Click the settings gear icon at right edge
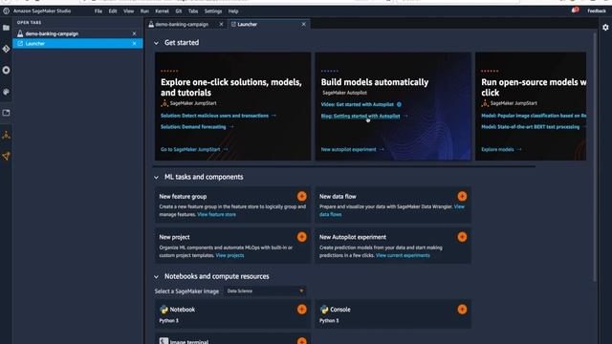The width and height of the screenshot is (612, 344). click(605, 28)
